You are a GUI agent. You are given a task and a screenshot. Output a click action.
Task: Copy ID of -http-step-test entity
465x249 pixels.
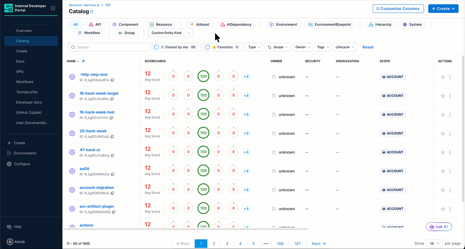(x=112, y=80)
